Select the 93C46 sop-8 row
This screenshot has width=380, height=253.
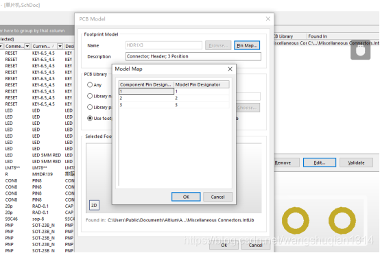(38, 219)
